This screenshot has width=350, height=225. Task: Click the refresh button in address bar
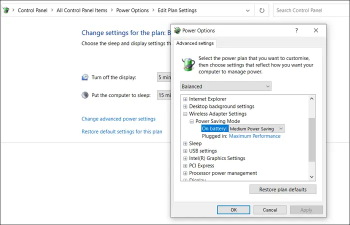tap(261, 10)
